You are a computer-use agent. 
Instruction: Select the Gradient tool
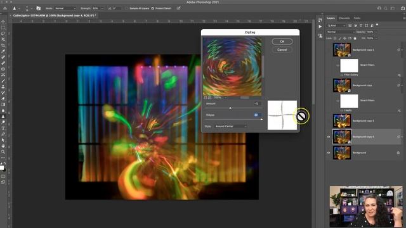pyautogui.click(x=3, y=104)
